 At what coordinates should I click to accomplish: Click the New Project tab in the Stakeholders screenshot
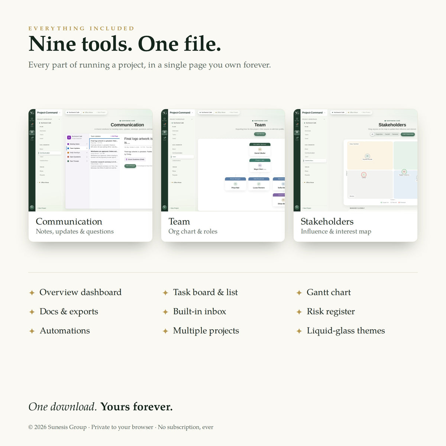pos(366,112)
